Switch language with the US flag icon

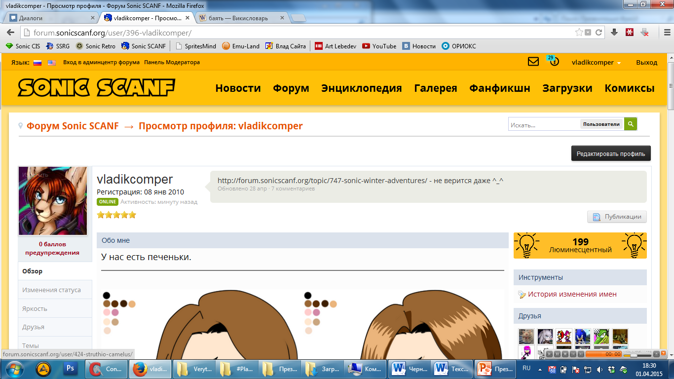pyautogui.click(x=52, y=63)
